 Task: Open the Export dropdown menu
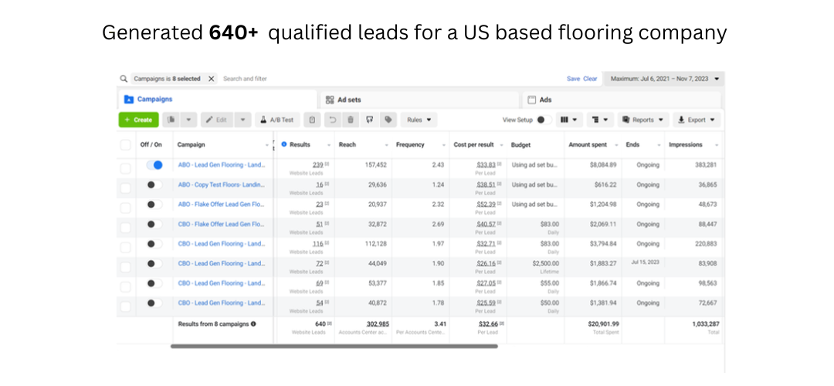click(697, 120)
